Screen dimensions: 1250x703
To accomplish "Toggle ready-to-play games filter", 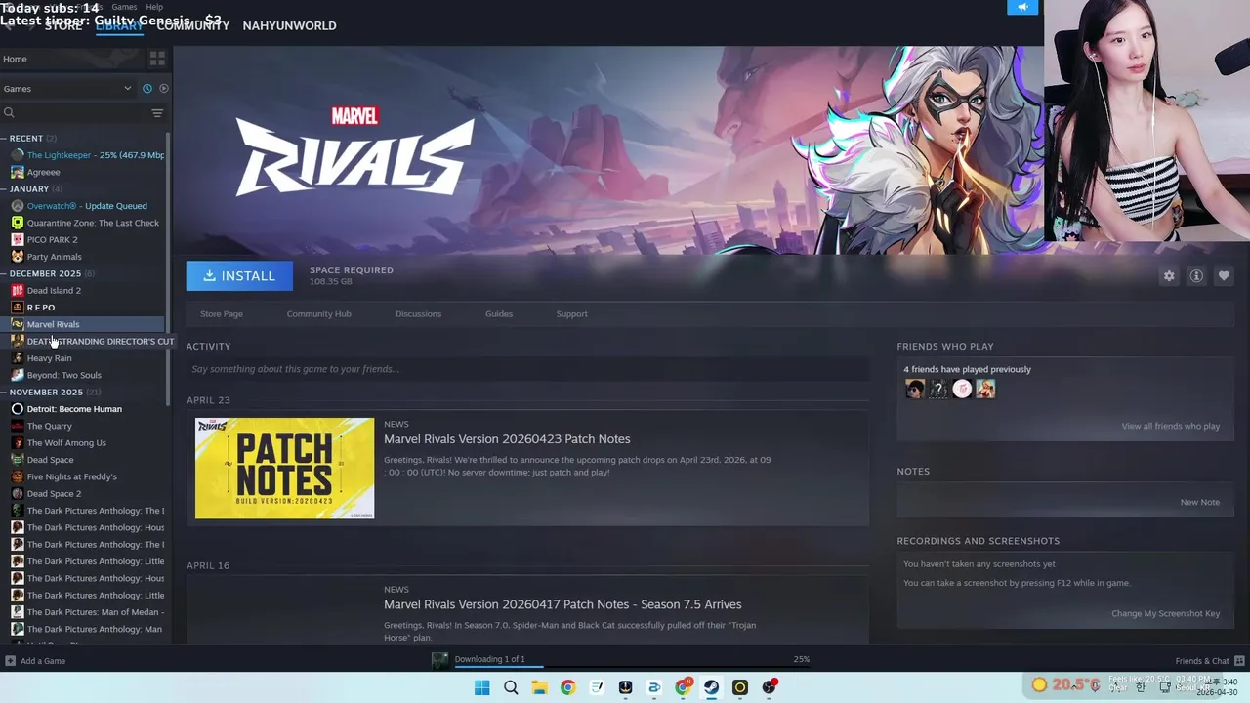I will 163,88.
